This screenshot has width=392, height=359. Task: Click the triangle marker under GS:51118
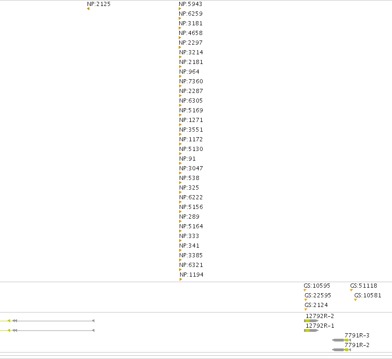351,290
